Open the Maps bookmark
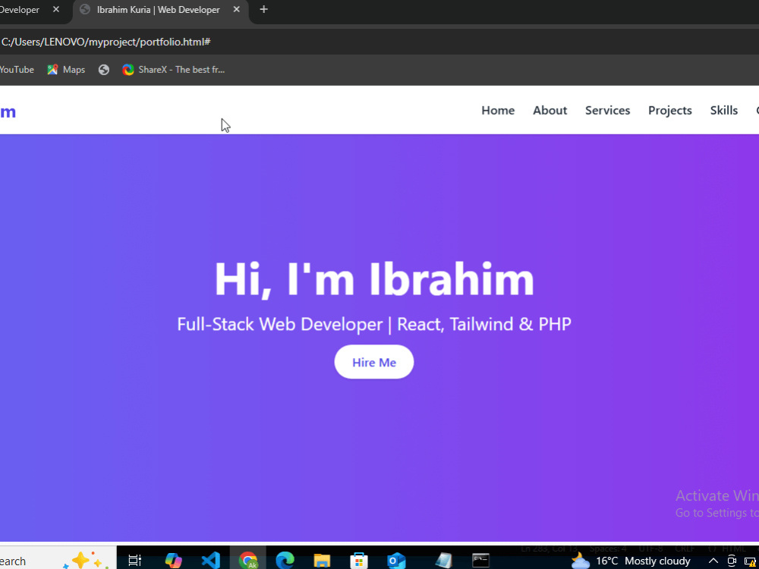 [x=66, y=70]
